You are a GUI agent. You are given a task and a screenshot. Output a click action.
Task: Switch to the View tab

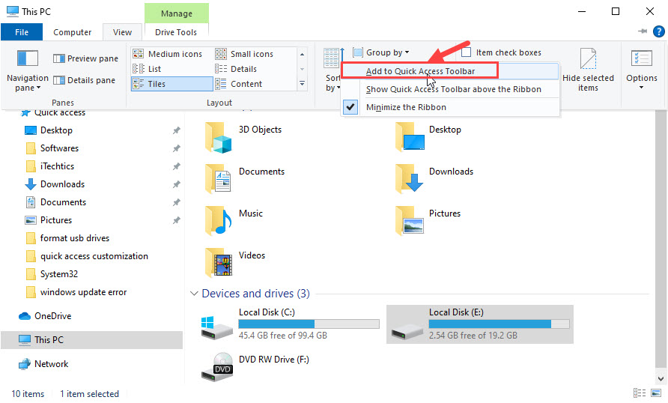(x=122, y=32)
